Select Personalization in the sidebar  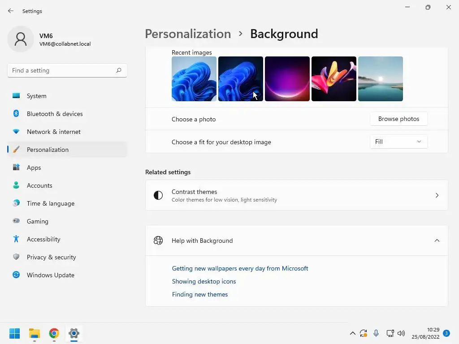click(x=67, y=150)
